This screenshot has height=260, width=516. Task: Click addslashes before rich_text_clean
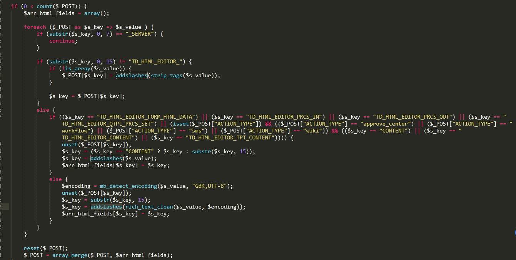click(106, 207)
